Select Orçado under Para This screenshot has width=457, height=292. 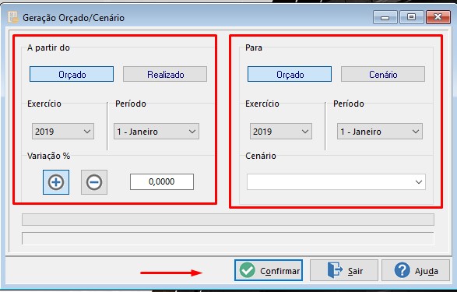click(x=290, y=74)
